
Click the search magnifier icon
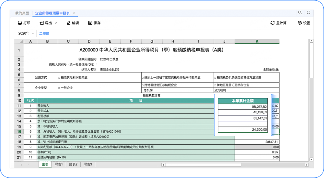click(300, 12)
